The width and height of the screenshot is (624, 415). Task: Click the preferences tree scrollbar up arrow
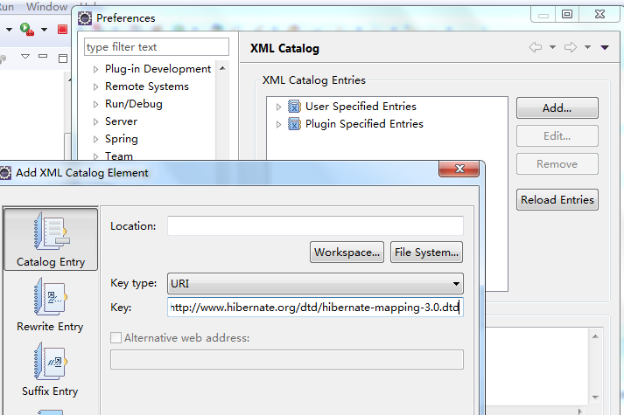[x=222, y=69]
